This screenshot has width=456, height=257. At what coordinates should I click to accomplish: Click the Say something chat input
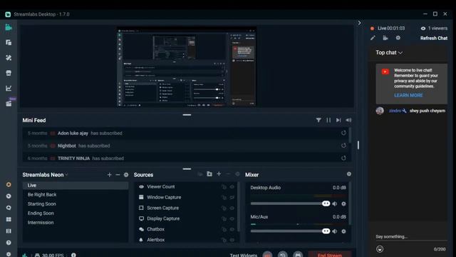pos(411,236)
